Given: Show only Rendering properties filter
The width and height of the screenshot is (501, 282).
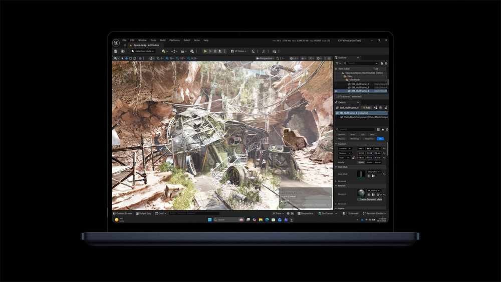Looking at the screenshot, I should [355, 139].
